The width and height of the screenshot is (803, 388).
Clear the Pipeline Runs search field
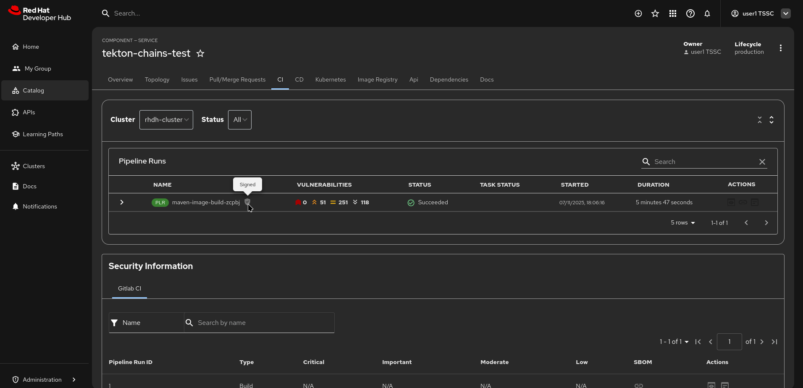point(762,162)
